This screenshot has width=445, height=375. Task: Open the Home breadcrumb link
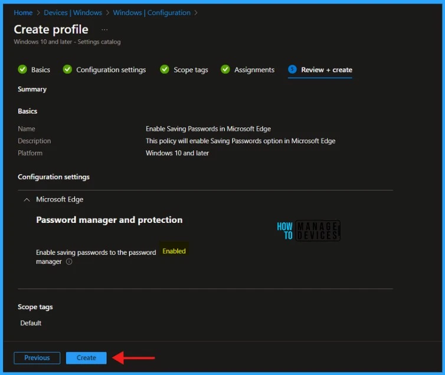(x=23, y=13)
